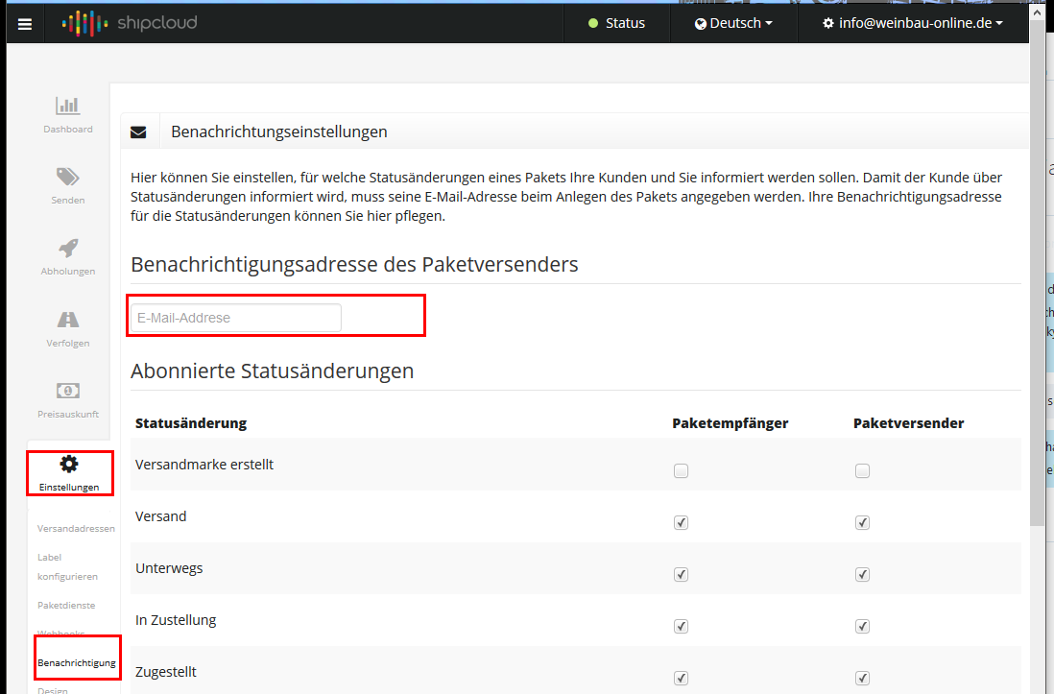Select Benachrichtigung in settings submenu
This screenshot has height=694, width=1054.
pyautogui.click(x=76, y=663)
